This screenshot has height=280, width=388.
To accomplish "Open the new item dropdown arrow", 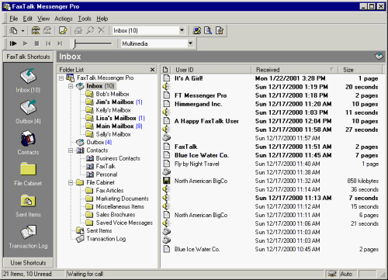I will click(23, 31).
